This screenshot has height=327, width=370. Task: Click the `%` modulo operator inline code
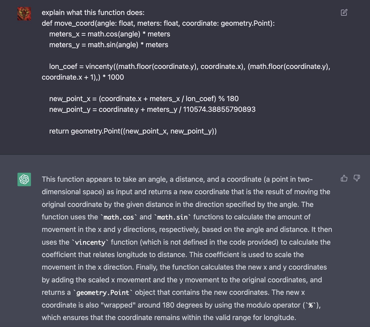coord(311,305)
